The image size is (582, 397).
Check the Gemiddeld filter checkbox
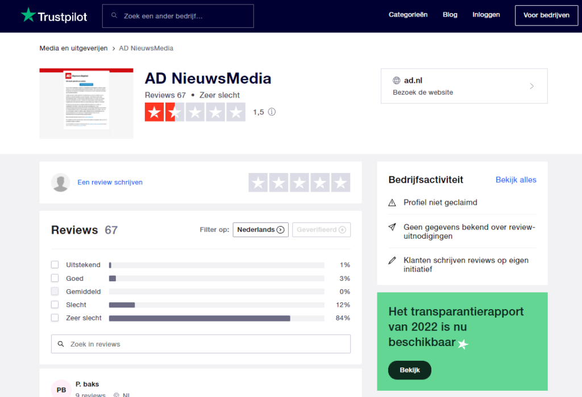pos(55,291)
